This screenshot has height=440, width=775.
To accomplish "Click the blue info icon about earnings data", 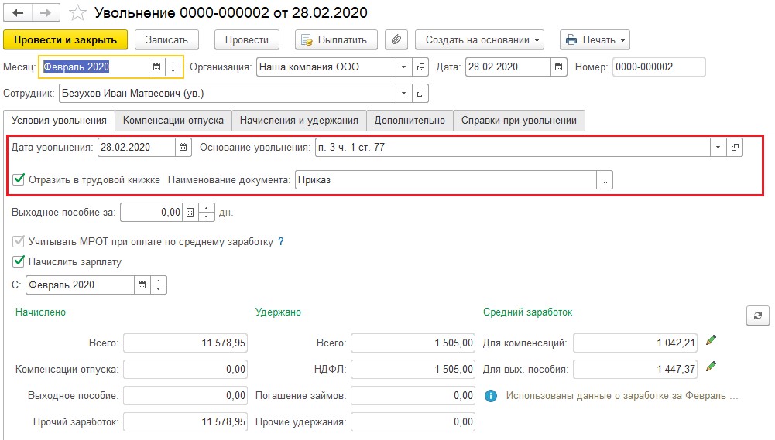I will [x=491, y=396].
